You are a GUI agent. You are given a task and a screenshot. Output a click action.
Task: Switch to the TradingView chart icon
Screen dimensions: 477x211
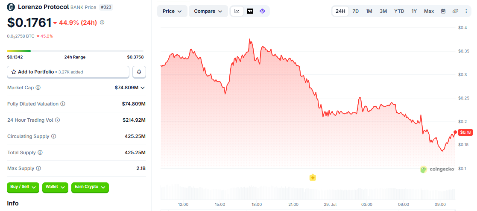tap(250, 11)
